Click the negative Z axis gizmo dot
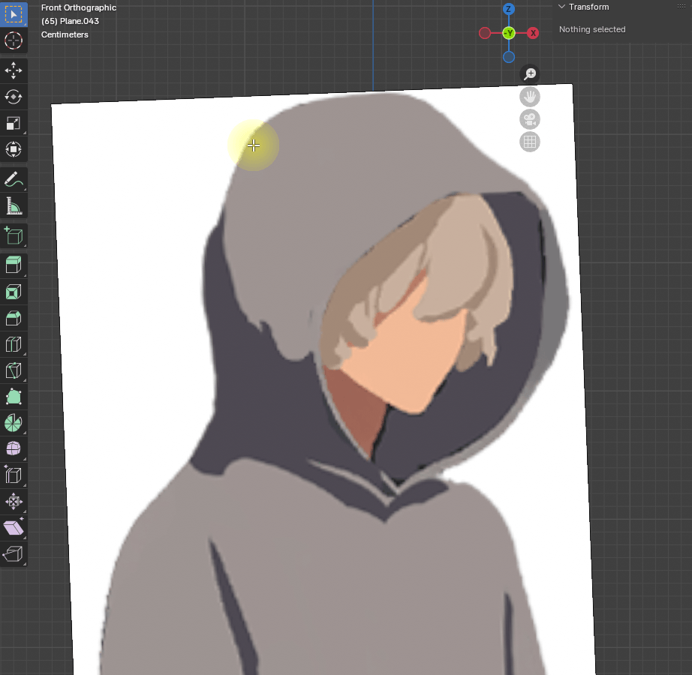Image resolution: width=692 pixels, height=675 pixels. (509, 57)
